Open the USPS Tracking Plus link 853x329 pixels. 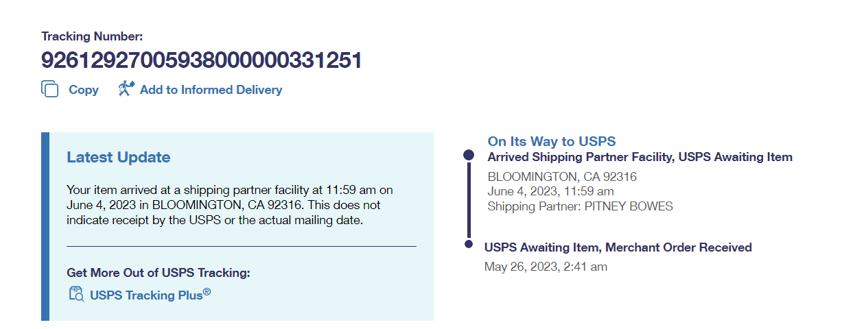click(x=150, y=295)
